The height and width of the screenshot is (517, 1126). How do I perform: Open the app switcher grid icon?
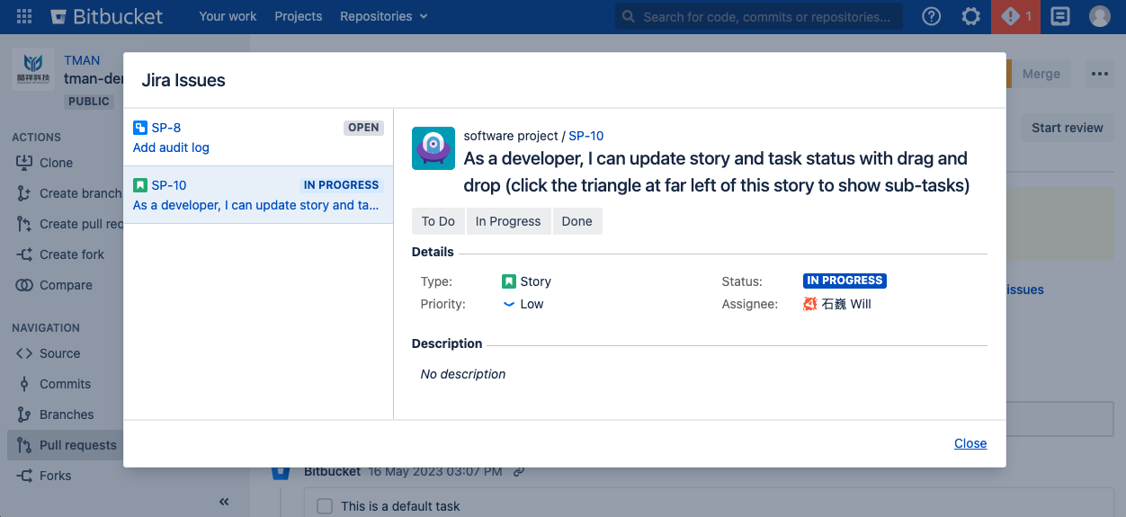(x=24, y=16)
